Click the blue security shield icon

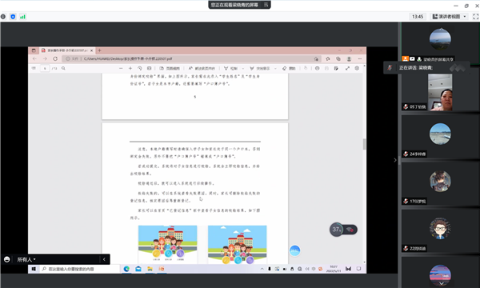(x=13, y=17)
